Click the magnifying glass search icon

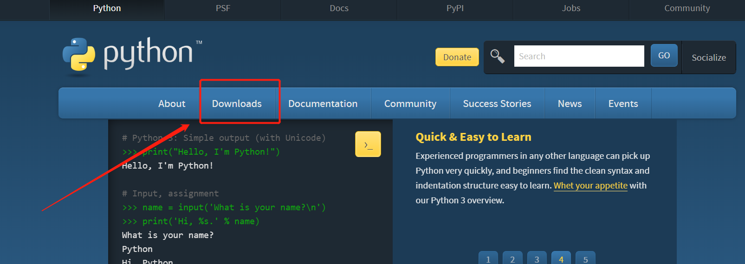coord(497,57)
